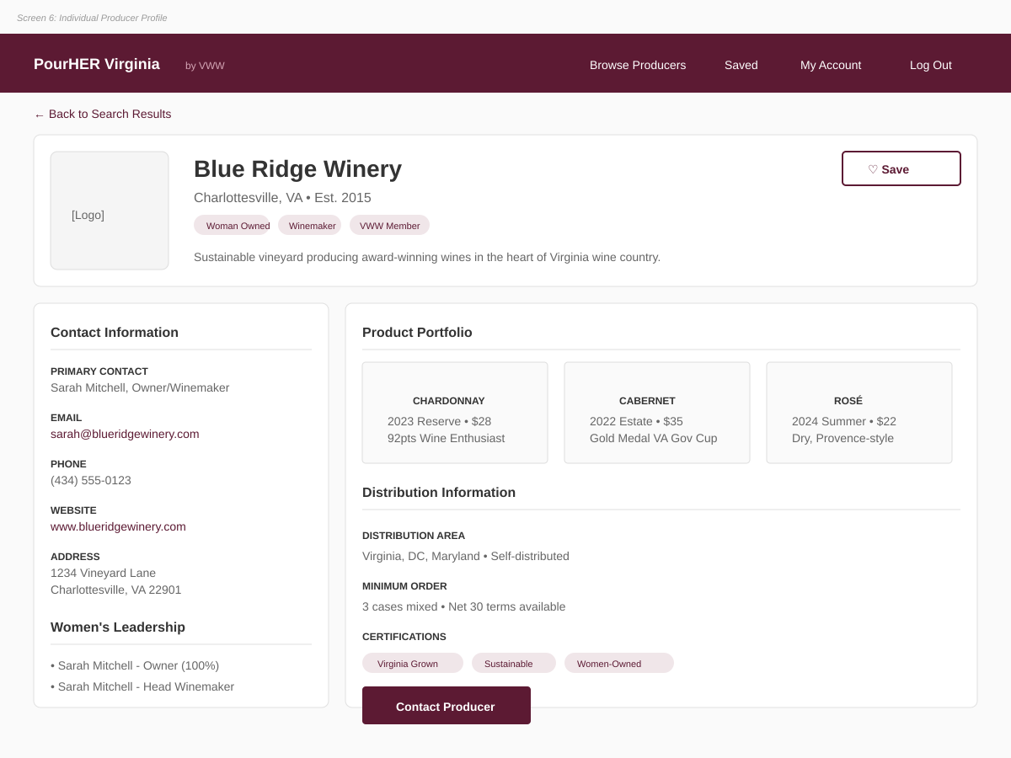Click the address line '1234 Vineyard Lane'
Viewport: 1011px width, 758px height.
pos(103,573)
